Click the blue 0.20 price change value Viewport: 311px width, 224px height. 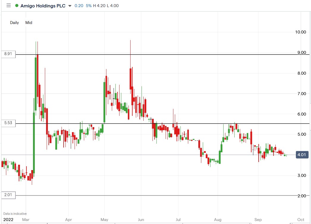point(79,5)
